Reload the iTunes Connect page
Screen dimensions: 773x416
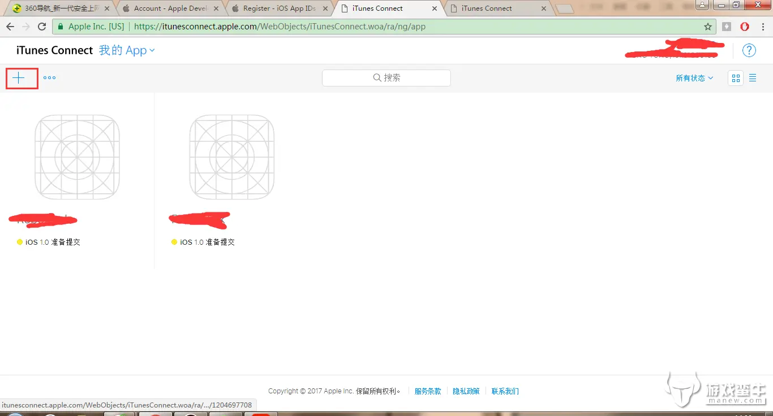(42, 27)
